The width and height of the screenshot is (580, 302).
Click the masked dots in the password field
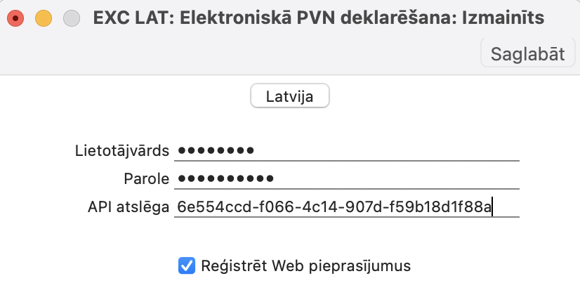[x=225, y=178]
